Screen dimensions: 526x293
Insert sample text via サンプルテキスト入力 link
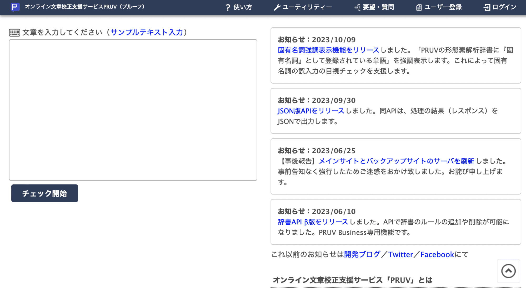tap(147, 32)
